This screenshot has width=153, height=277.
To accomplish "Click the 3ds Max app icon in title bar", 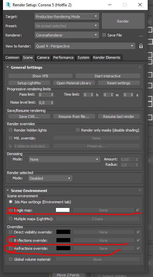I will point(8,5).
